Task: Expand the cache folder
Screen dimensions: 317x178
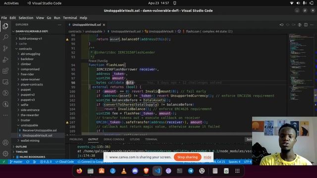Action: coord(23,44)
